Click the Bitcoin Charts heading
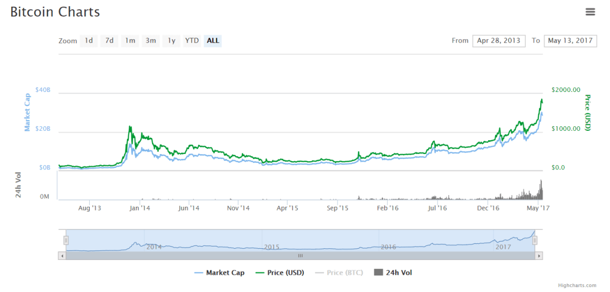 tap(55, 12)
